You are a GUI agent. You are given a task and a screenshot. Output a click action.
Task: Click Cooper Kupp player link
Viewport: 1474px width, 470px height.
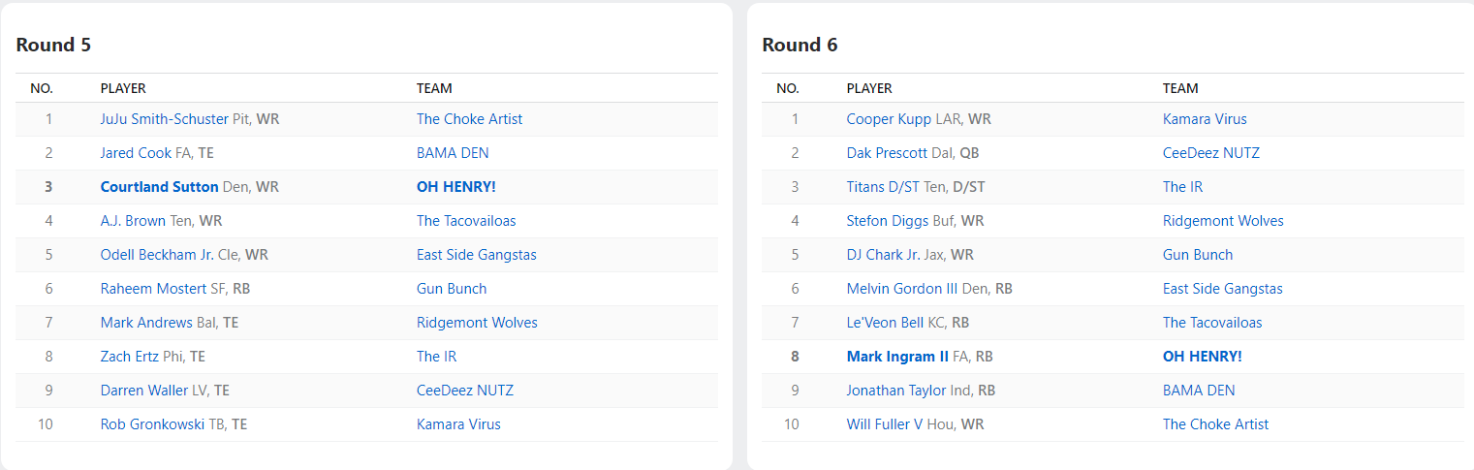pos(889,119)
